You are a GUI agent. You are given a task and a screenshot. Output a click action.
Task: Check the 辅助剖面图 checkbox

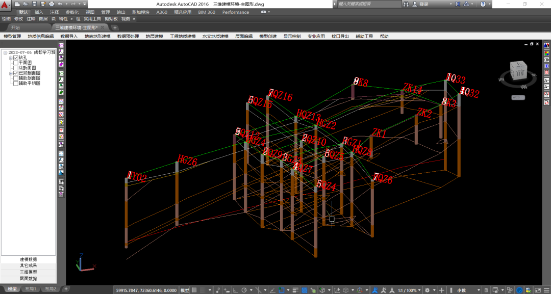coord(15,78)
